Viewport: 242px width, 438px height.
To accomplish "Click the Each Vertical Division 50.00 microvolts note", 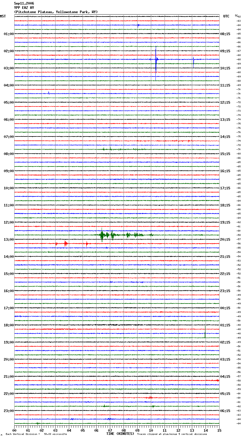I will coord(36,434).
